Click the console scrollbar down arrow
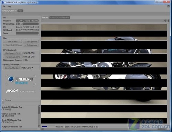 point(39,126)
